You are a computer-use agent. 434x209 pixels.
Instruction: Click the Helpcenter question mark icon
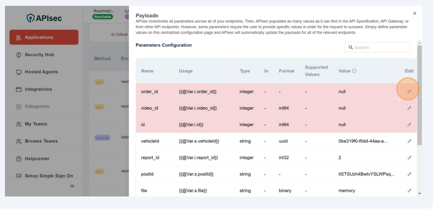[x=18, y=159]
